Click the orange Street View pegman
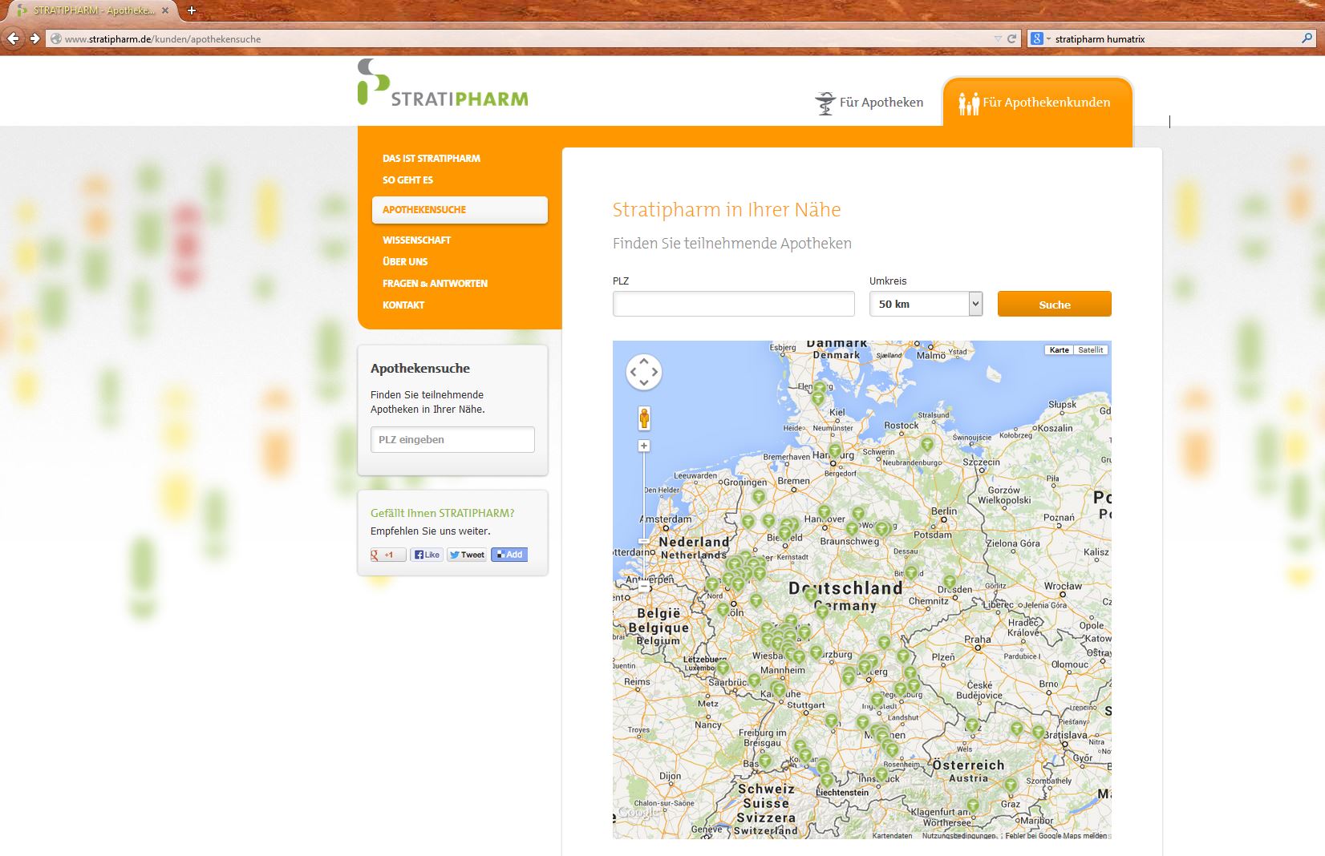This screenshot has height=856, width=1325. point(644,418)
